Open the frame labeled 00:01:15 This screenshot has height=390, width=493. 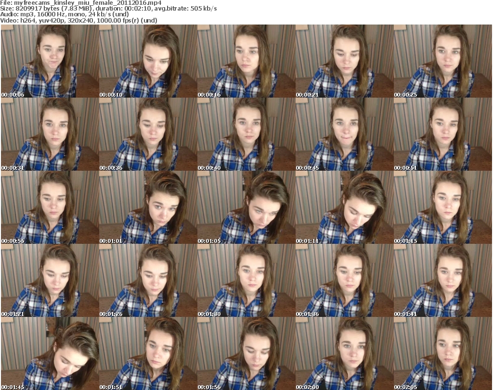(443, 207)
